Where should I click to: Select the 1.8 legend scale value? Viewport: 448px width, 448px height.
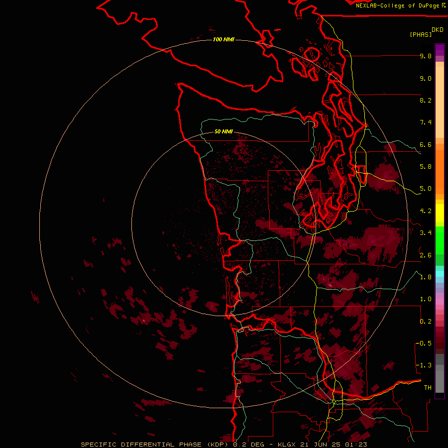tap(426, 277)
